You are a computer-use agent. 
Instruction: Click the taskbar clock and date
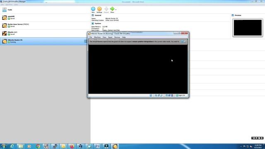coord(258,146)
